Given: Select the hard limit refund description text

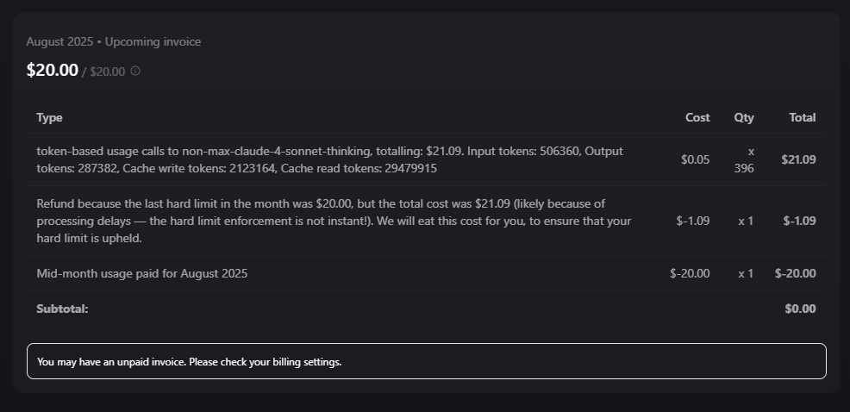Looking at the screenshot, I should pos(334,221).
